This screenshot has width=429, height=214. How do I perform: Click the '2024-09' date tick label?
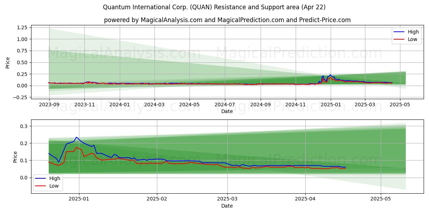coord(260,104)
